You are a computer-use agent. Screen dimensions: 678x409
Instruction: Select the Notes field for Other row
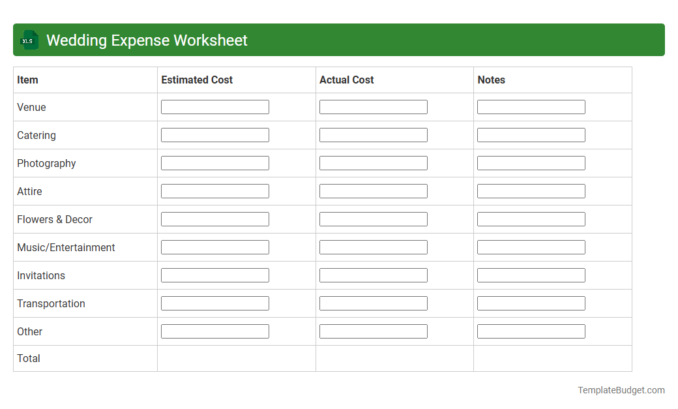531,331
